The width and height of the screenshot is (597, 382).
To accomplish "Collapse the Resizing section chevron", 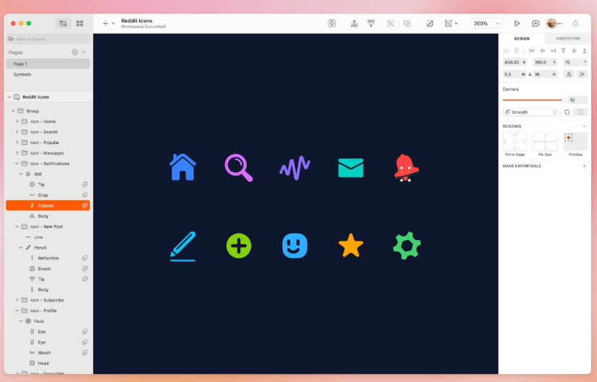I will (x=585, y=126).
